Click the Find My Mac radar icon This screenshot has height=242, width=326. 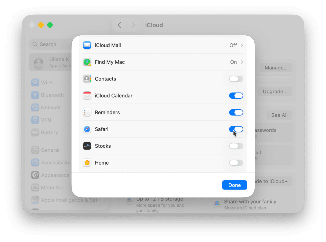(87, 62)
